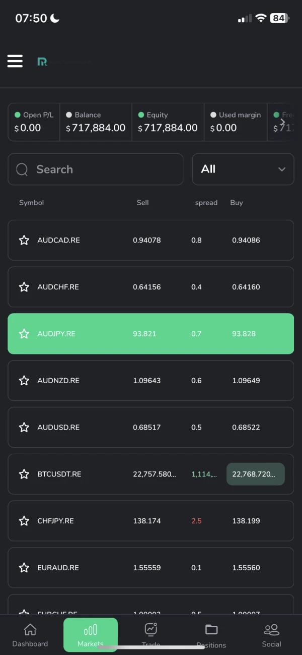302x655 pixels.
Task: Select the highlighted AUDJPY.RE row
Action: click(150, 334)
